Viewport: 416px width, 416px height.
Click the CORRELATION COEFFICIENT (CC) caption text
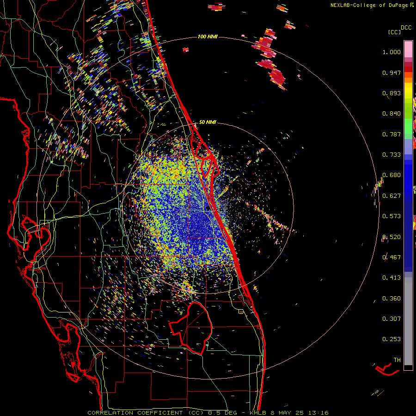click(146, 413)
